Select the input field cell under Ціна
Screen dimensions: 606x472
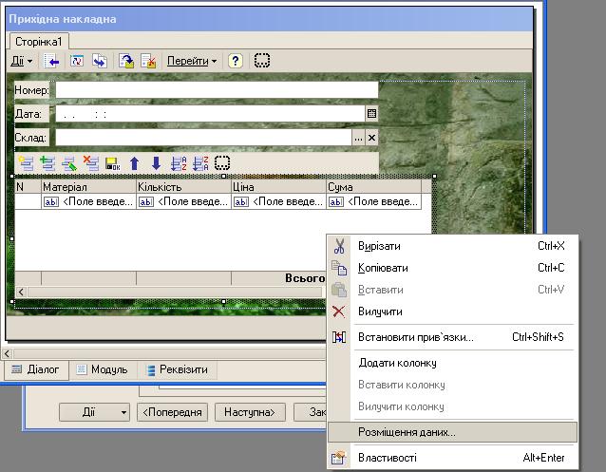278,201
